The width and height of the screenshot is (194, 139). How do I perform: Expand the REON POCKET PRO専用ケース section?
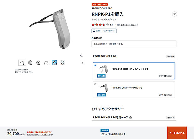(134, 117)
